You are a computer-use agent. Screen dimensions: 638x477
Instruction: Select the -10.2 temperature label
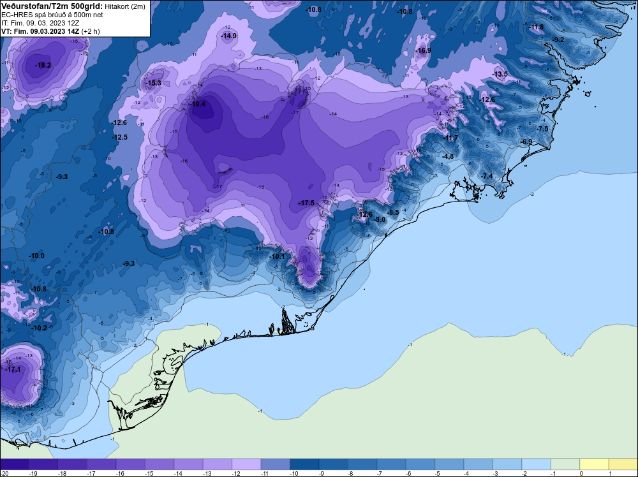pos(39,328)
